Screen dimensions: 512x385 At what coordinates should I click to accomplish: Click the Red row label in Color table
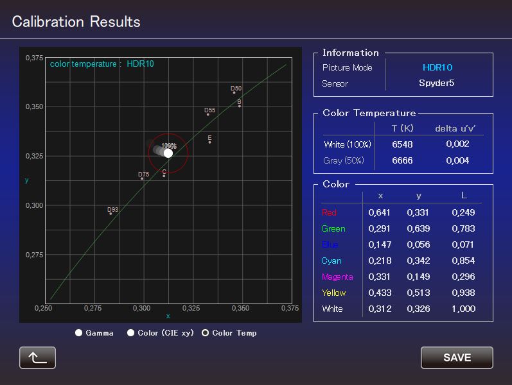[x=329, y=212]
